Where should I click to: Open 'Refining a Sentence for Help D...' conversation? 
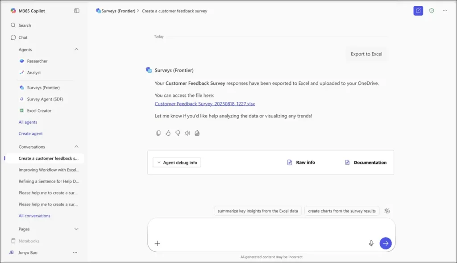pyautogui.click(x=49, y=181)
